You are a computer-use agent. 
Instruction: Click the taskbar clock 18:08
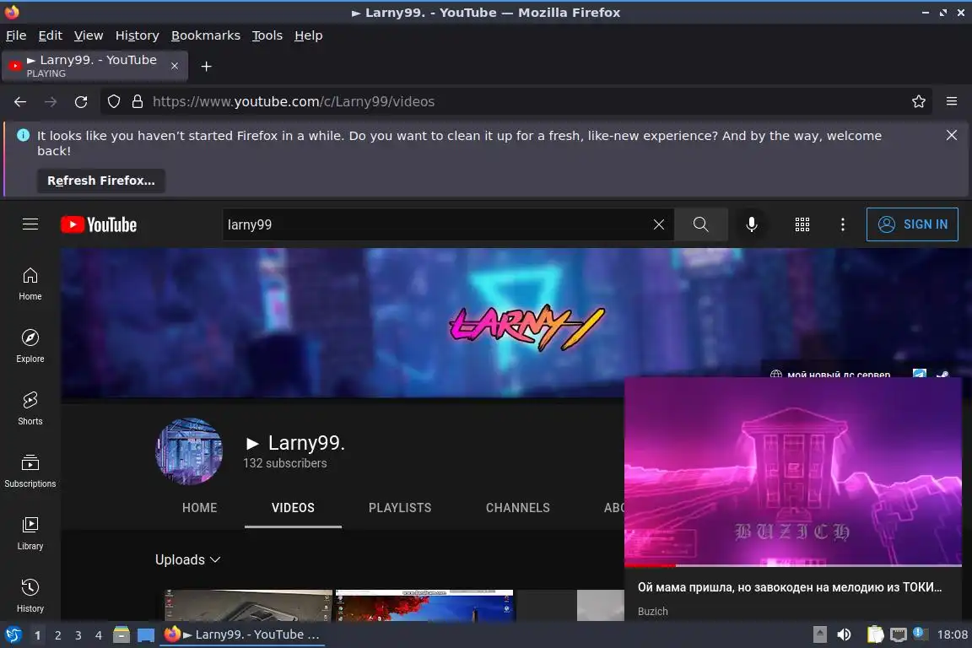point(952,634)
